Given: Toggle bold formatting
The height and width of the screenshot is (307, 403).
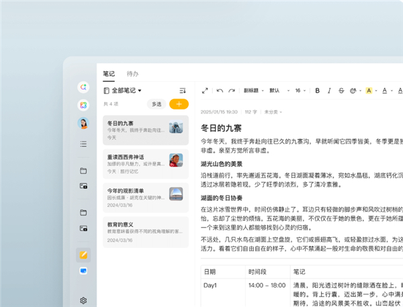Looking at the screenshot, I should pos(317,91).
